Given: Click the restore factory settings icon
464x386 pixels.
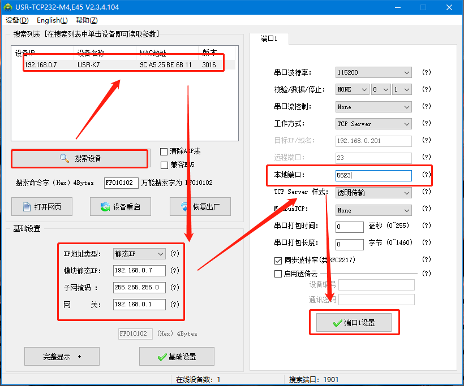Looking at the screenshot, I should pos(184,207).
